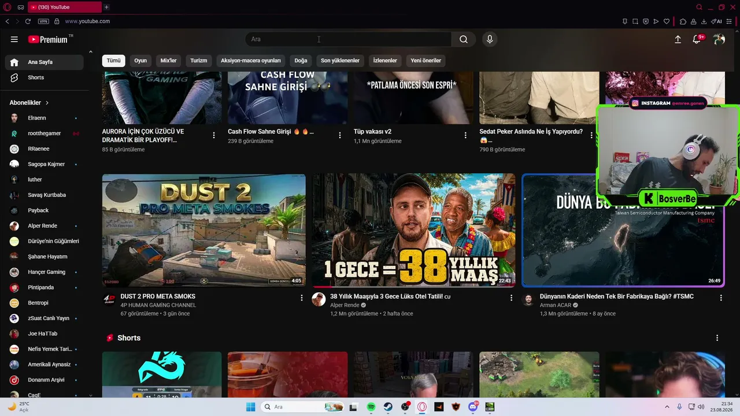Image resolution: width=740 pixels, height=416 pixels.
Task: Open Elraenn subscription channel
Action: click(45, 118)
